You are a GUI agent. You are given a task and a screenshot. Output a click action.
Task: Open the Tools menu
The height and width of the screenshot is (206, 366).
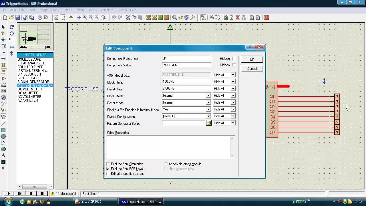click(x=31, y=10)
